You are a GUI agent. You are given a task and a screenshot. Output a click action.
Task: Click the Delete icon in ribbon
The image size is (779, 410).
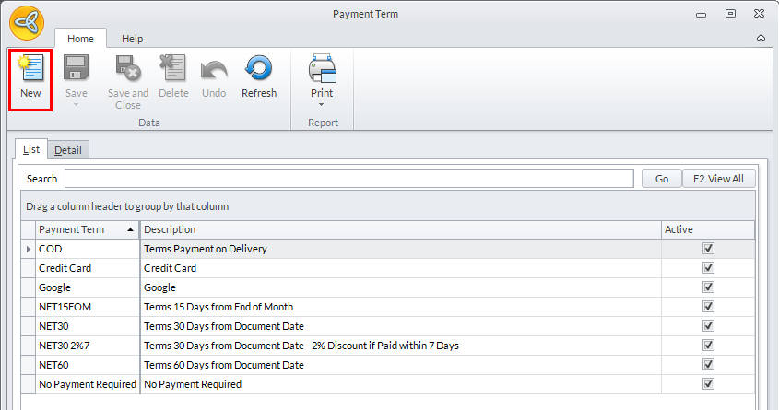point(173,70)
